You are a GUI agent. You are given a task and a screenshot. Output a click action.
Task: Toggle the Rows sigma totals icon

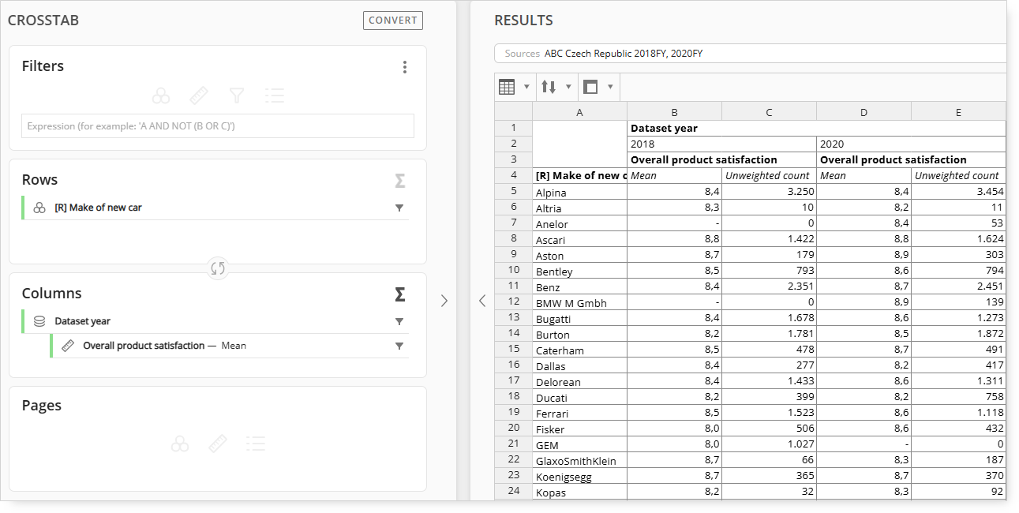click(400, 181)
